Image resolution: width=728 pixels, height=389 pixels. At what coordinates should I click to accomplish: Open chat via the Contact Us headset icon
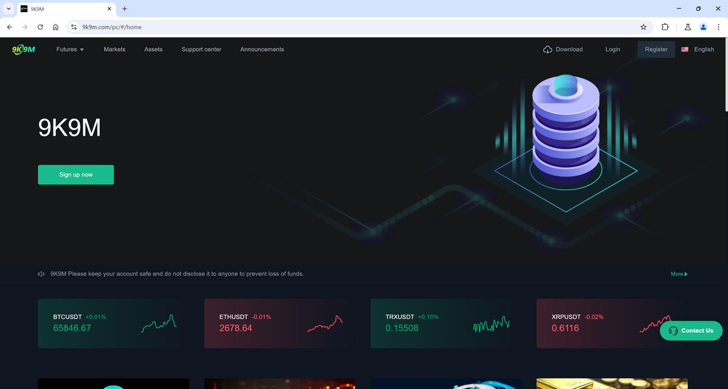point(674,330)
